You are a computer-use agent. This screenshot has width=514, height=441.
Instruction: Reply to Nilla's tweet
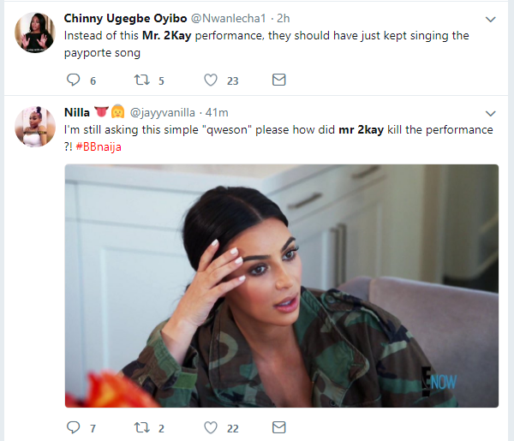pos(73,427)
